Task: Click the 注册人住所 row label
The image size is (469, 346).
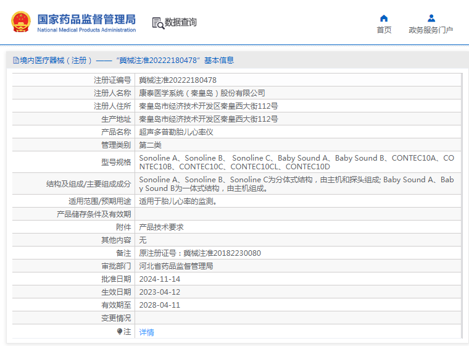Action: 112,106
